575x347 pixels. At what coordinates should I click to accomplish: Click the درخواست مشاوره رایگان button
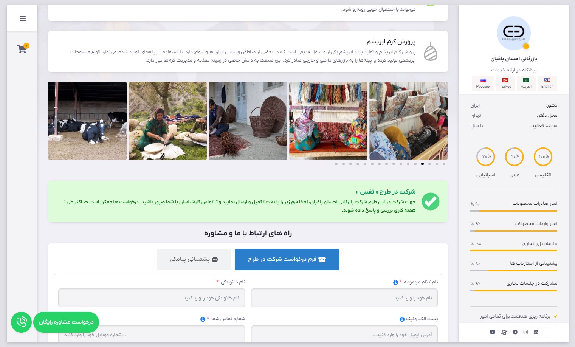66,322
